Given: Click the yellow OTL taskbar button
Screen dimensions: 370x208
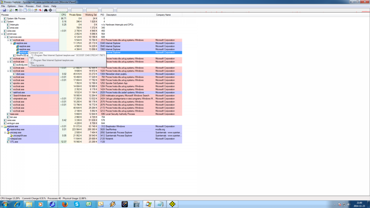Looking at the screenshot, I should tap(172, 204).
